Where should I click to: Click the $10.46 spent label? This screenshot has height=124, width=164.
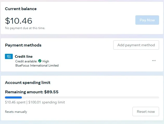click(15, 102)
